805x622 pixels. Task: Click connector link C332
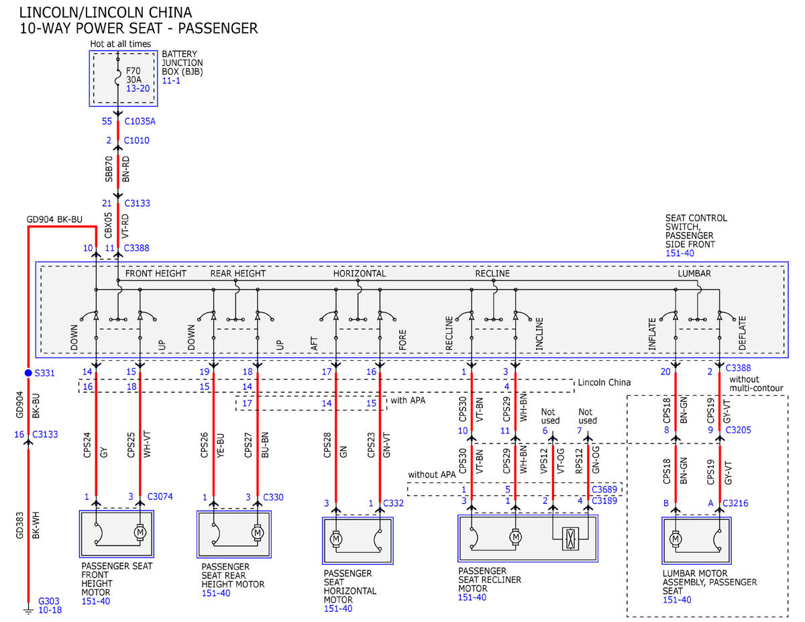(393, 503)
